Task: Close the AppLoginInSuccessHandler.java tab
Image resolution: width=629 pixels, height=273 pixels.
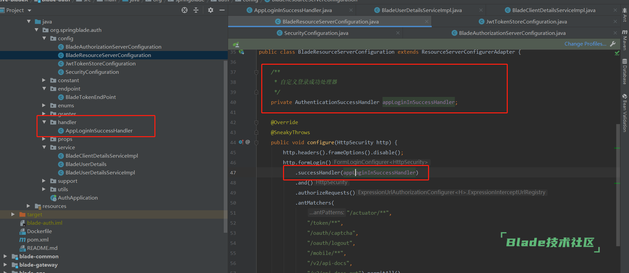Action: click(x=351, y=10)
